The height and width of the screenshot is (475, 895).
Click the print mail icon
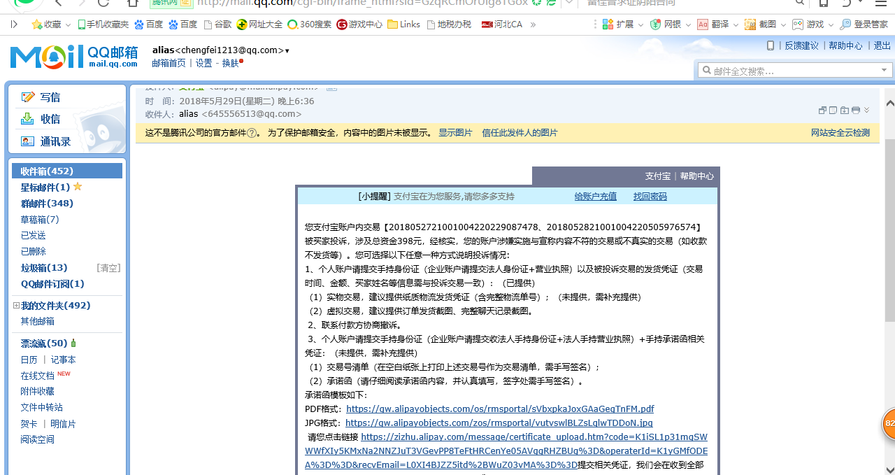[856, 111]
